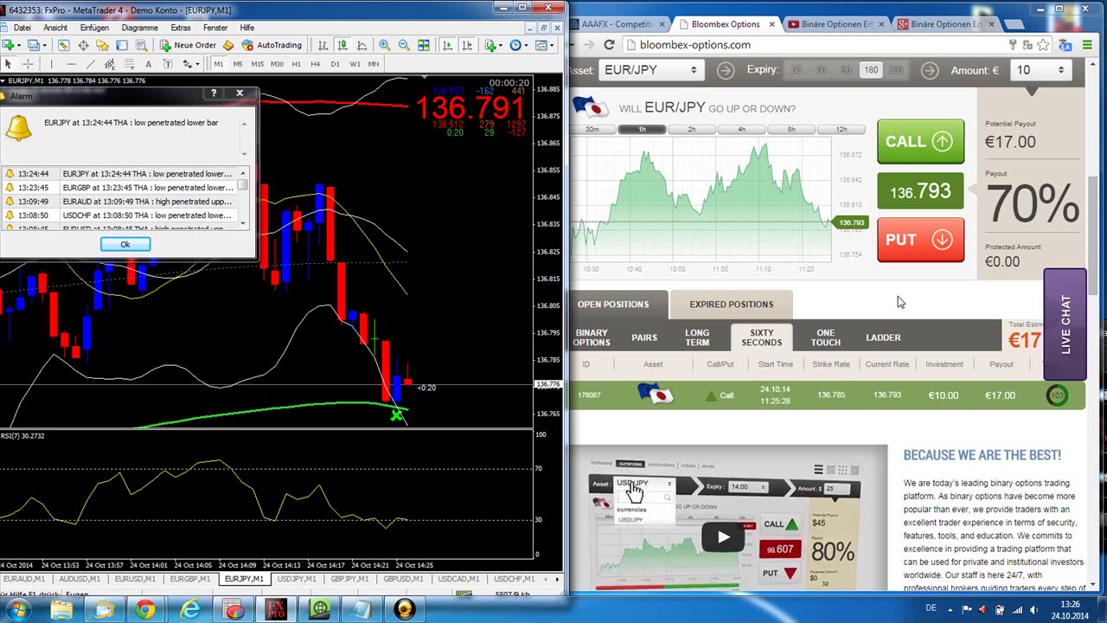The width and height of the screenshot is (1107, 623).
Task: Set chart timeframe to M5
Action: [x=238, y=64]
